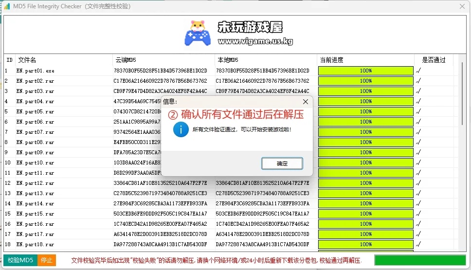Click the 本地MD5 column header
The width and height of the screenshot is (471, 270).
[x=266, y=60]
